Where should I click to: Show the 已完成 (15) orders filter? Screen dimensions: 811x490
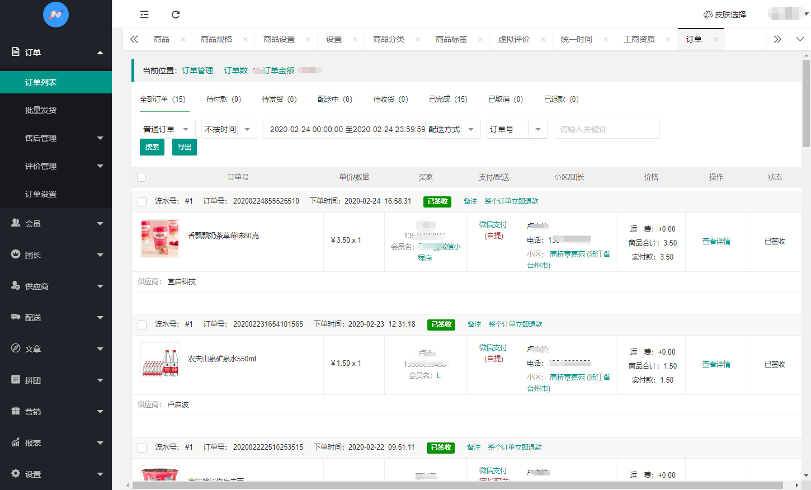tap(448, 99)
